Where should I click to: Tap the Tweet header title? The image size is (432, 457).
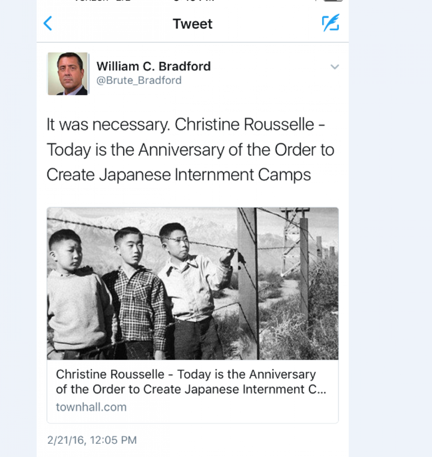pos(193,24)
